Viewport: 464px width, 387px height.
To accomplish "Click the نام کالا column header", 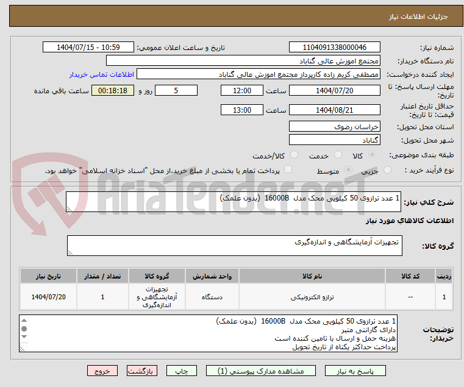I will pyautogui.click(x=312, y=276).
